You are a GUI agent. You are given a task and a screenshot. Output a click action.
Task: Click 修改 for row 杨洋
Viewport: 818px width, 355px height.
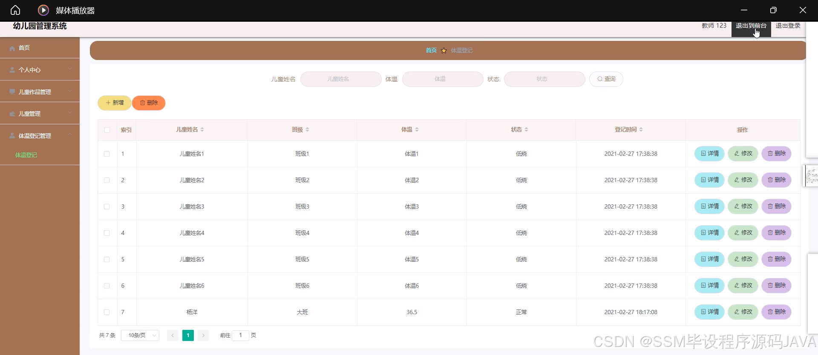point(743,312)
